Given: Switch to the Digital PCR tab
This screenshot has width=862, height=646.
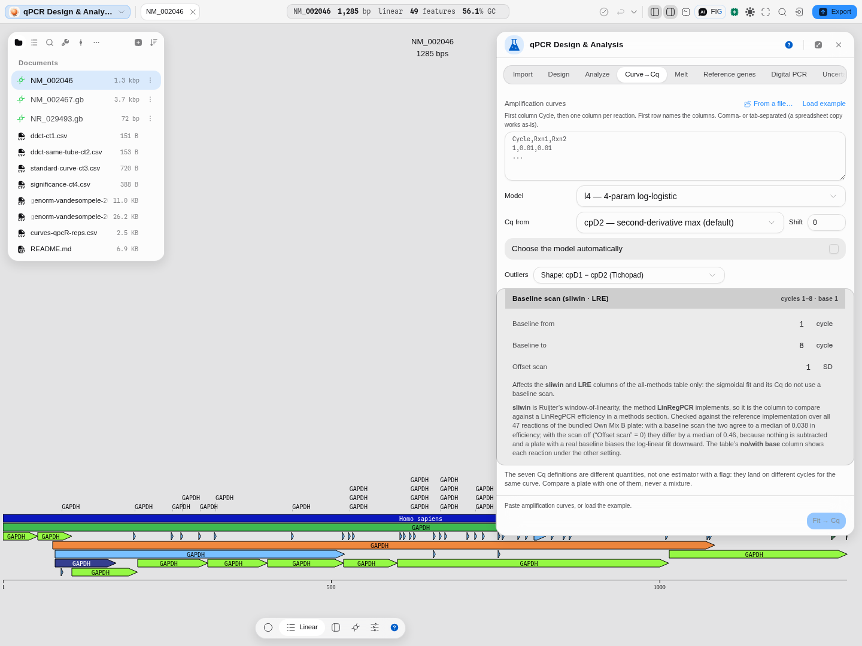Looking at the screenshot, I should [789, 75].
